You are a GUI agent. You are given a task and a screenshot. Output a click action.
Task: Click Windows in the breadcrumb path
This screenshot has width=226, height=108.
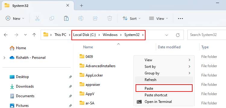[110, 35]
